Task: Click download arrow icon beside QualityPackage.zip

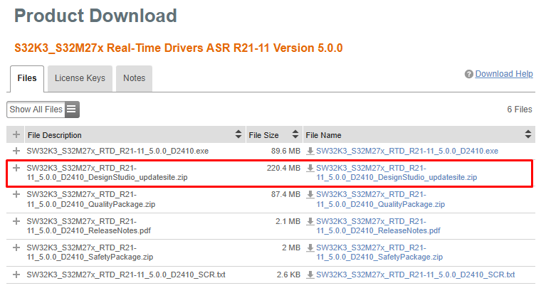Action: tap(310, 195)
